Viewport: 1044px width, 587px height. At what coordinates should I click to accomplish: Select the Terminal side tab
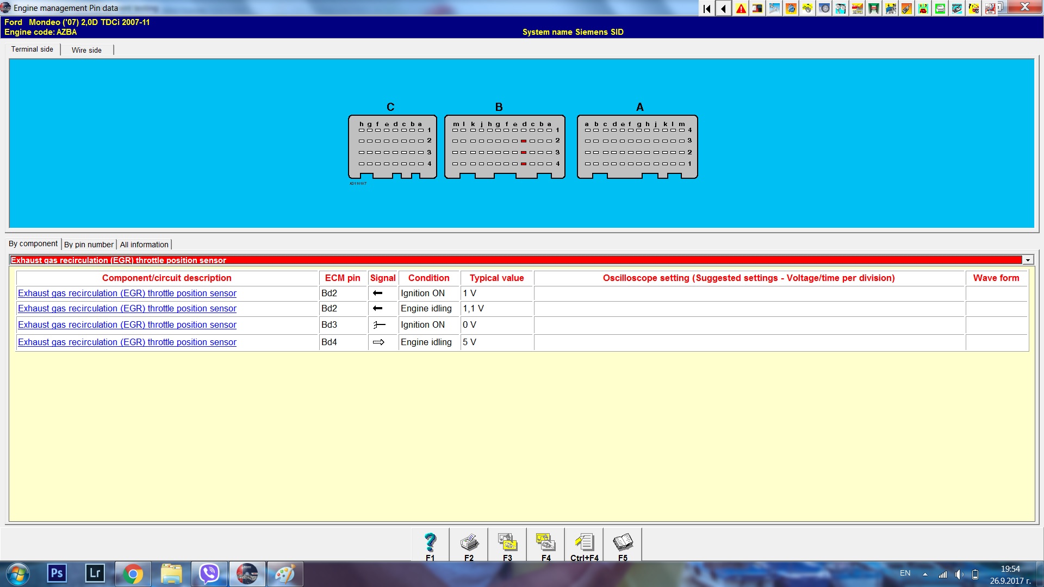[32, 49]
